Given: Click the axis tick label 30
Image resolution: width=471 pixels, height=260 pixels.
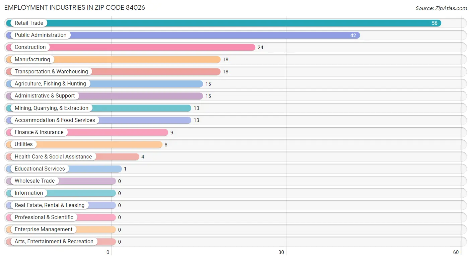Looking at the screenshot, I should tap(281, 252).
